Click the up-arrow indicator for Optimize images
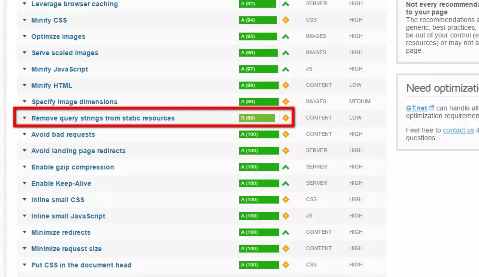 coord(286,36)
